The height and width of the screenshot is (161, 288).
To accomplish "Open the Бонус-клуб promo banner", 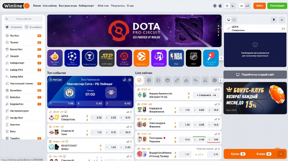I will pos(255,98).
